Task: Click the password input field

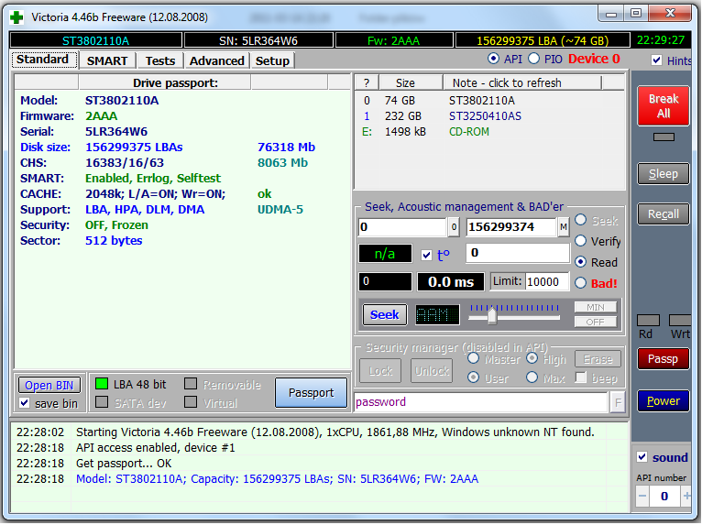Action: [x=481, y=402]
